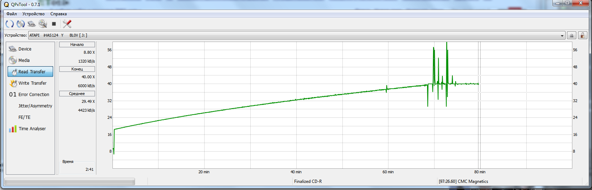
Task: Eject the disc tray with eject button
Action: tap(572, 35)
